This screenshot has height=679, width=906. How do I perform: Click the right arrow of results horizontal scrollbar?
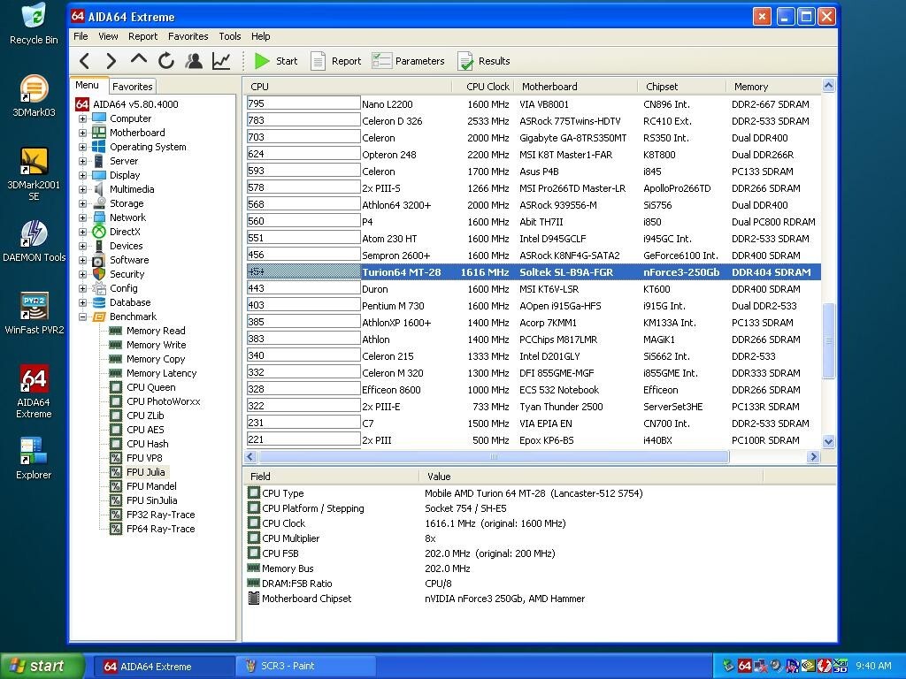(814, 457)
